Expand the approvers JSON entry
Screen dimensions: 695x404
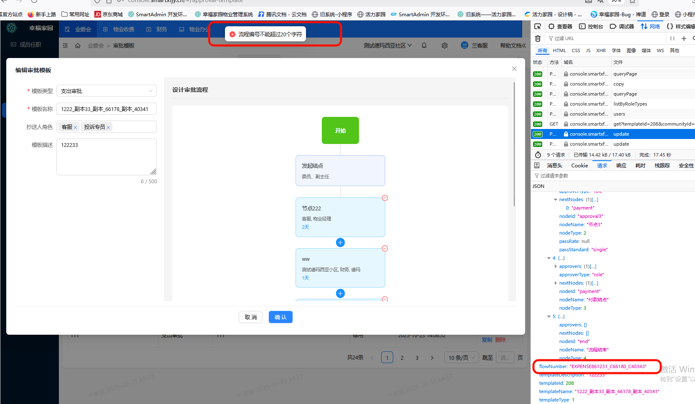(556, 266)
